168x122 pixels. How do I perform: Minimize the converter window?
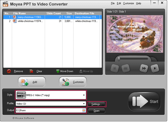click(x=154, y=3)
